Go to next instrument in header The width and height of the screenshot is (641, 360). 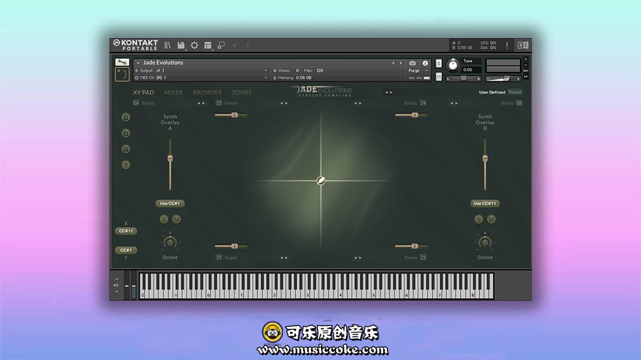pyautogui.click(x=401, y=63)
